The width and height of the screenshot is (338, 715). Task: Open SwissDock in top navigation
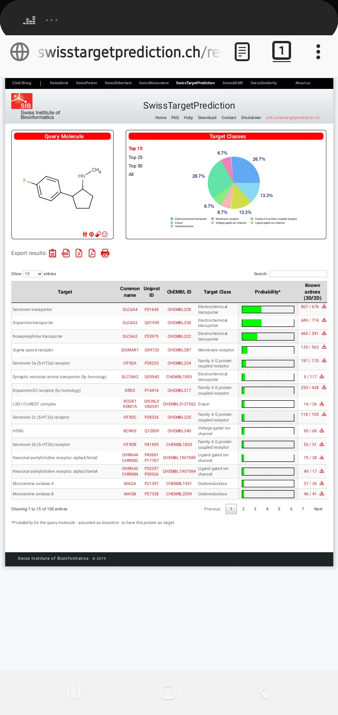point(59,83)
